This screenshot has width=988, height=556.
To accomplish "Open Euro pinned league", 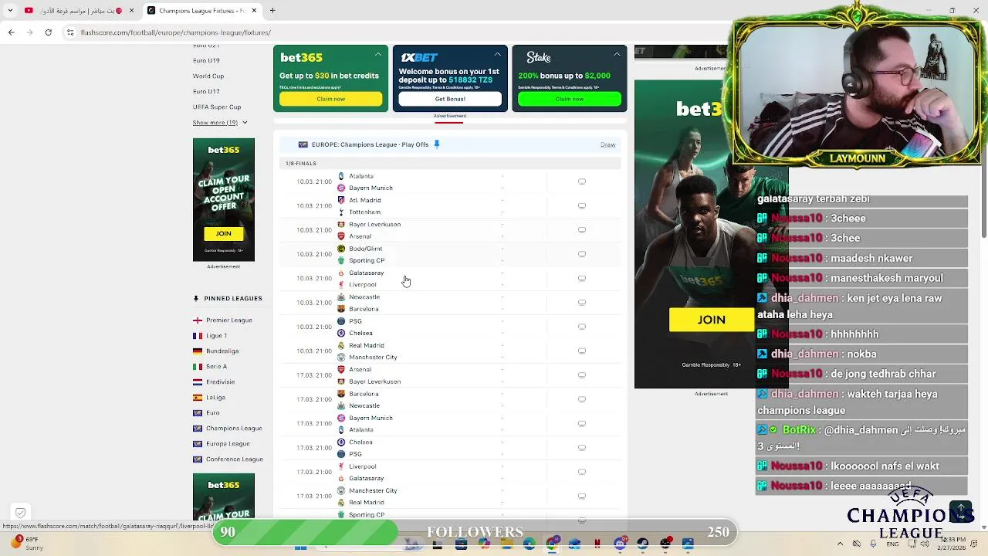I will pyautogui.click(x=212, y=412).
